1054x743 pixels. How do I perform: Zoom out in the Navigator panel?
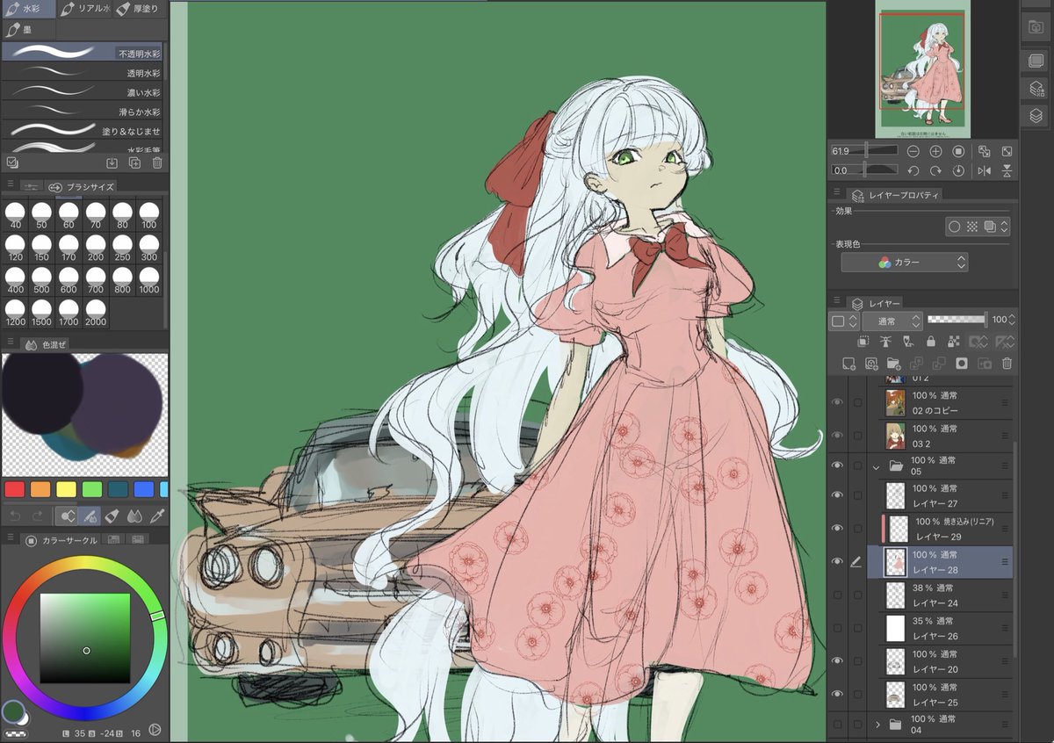click(913, 151)
